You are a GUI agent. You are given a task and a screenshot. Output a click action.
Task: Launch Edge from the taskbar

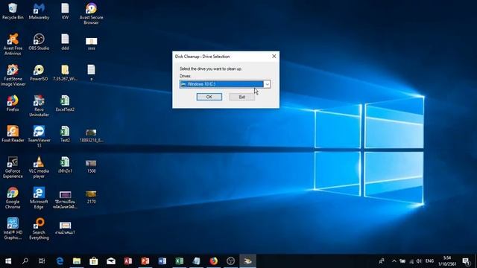coord(60,261)
